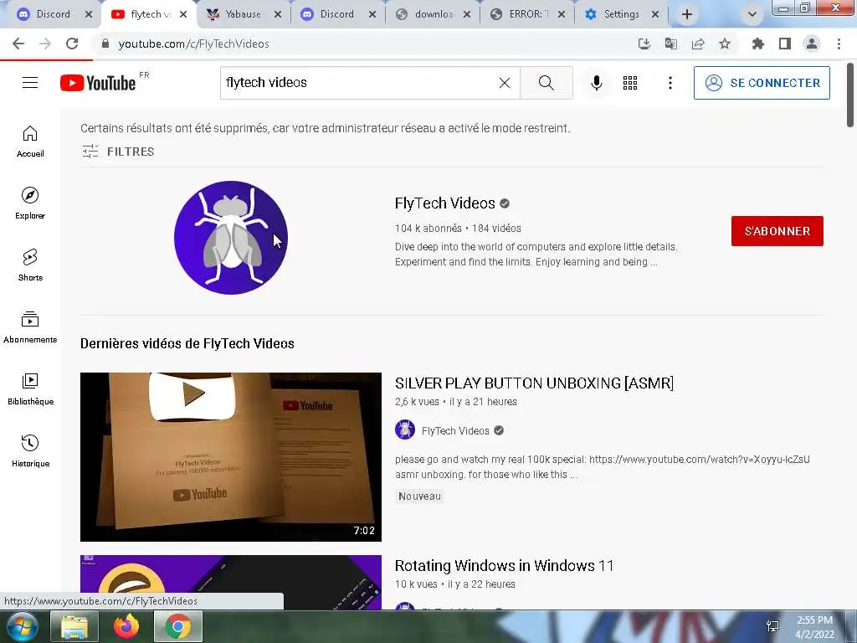Click the "104 k abonnés" subscriber count text
This screenshot has width=857, height=643.
[428, 229]
